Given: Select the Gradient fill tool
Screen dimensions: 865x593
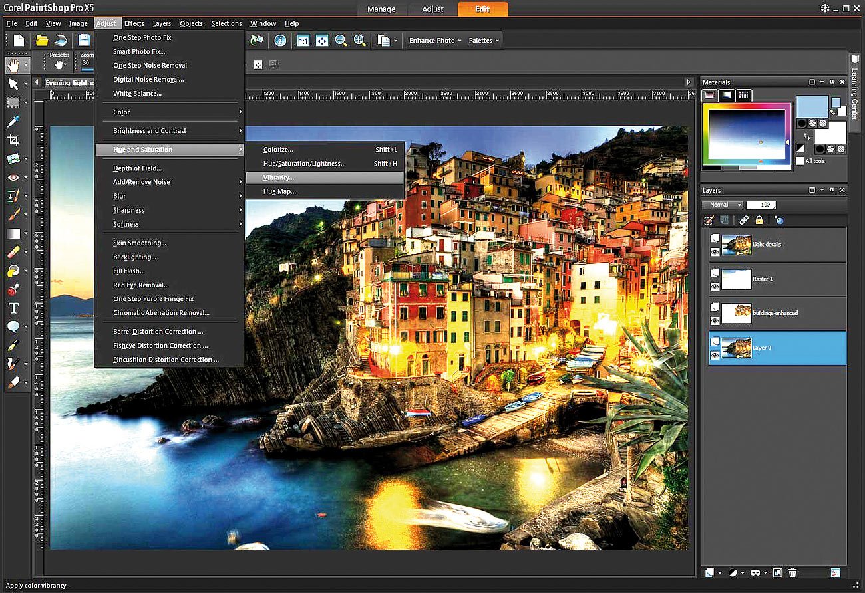Looking at the screenshot, I should 13,233.
